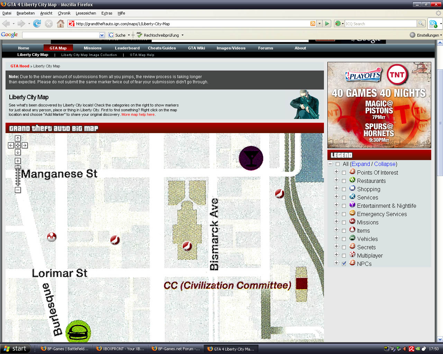
Task: Click the red marker inside the tan building
Action: click(187, 246)
